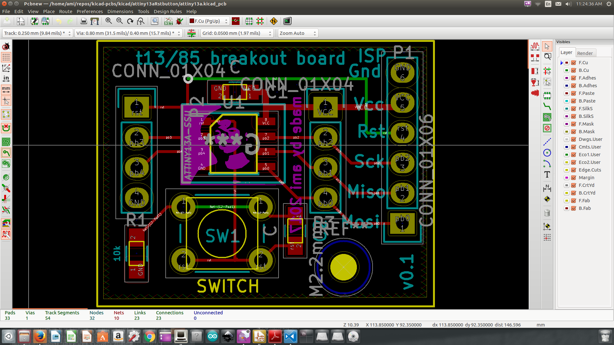Click the Delete items trash tool
Screen dimensions: 614x345
coord(547,213)
